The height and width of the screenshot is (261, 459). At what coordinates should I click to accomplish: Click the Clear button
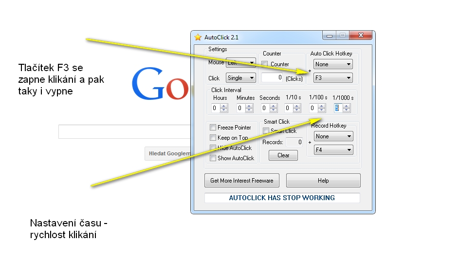pyautogui.click(x=283, y=155)
